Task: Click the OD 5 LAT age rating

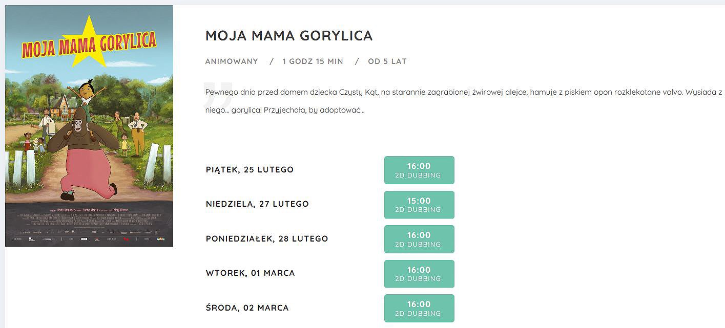Action: [387, 61]
